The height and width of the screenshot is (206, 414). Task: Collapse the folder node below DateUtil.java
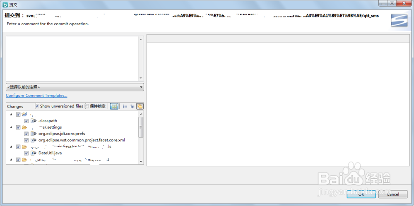(x=11, y=160)
